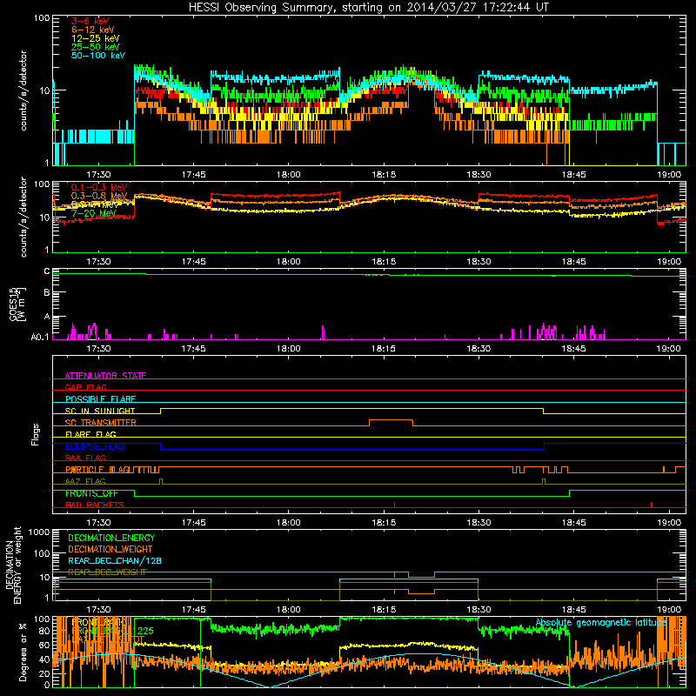Screen dimensions: 696x696
Task: Click the BAD_PACKETS spike near 18:58
Action: [x=652, y=505]
